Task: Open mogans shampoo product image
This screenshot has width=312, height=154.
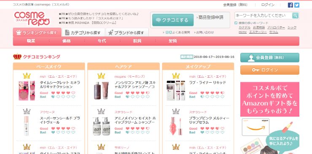Action: point(101,90)
